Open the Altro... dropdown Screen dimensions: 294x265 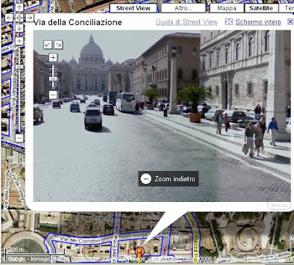click(183, 8)
